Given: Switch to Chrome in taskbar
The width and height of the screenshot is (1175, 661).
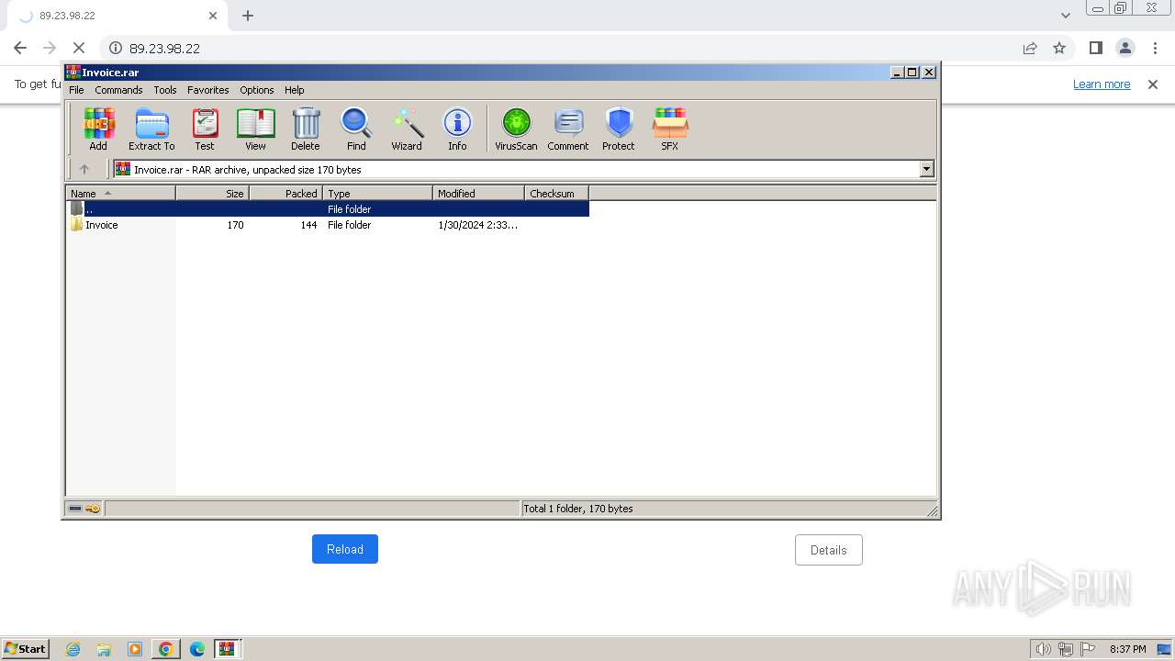Looking at the screenshot, I should pos(166,649).
